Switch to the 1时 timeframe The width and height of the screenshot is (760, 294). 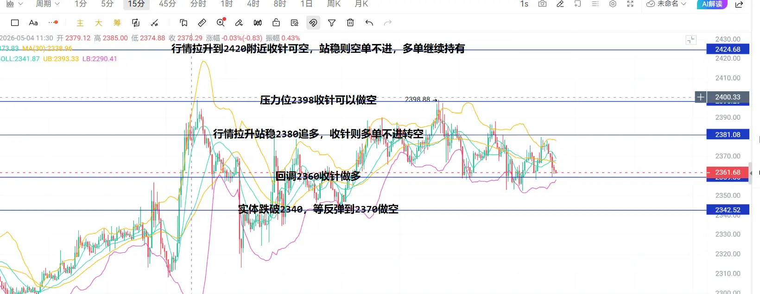(227, 4)
